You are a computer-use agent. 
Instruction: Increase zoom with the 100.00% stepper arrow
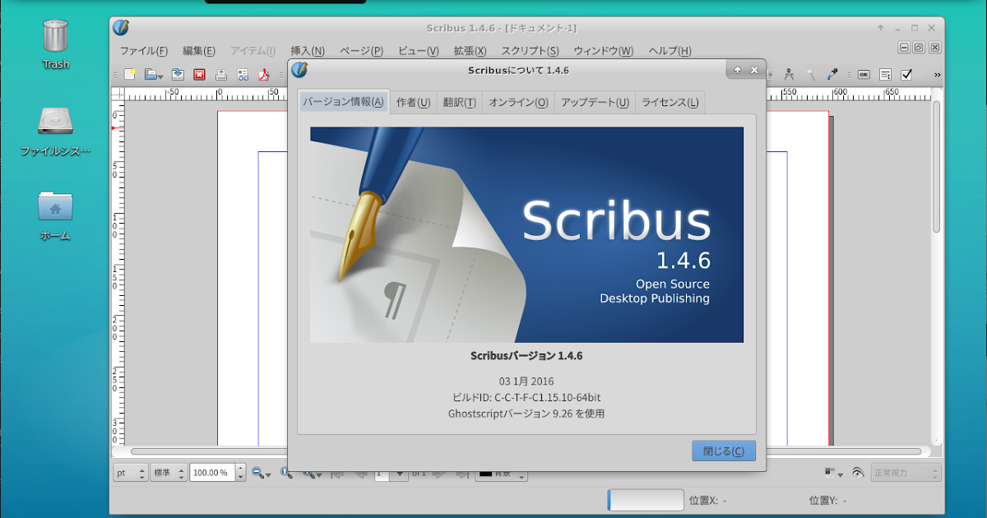240,468
